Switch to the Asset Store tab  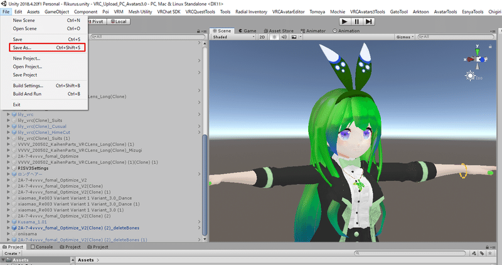coord(279,31)
